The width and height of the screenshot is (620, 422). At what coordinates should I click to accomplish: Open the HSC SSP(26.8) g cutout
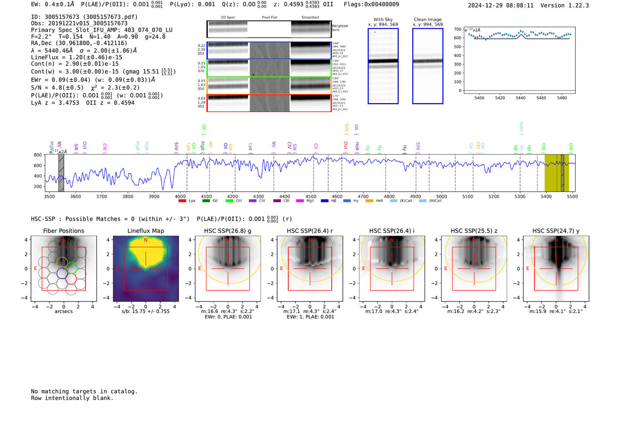228,268
